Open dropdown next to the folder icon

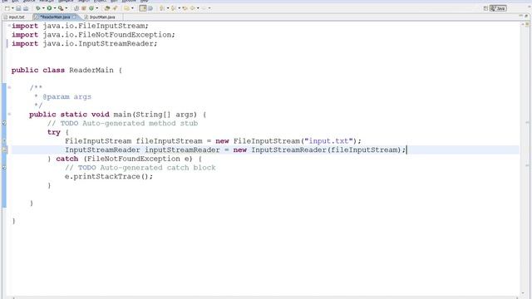pos(132,8)
